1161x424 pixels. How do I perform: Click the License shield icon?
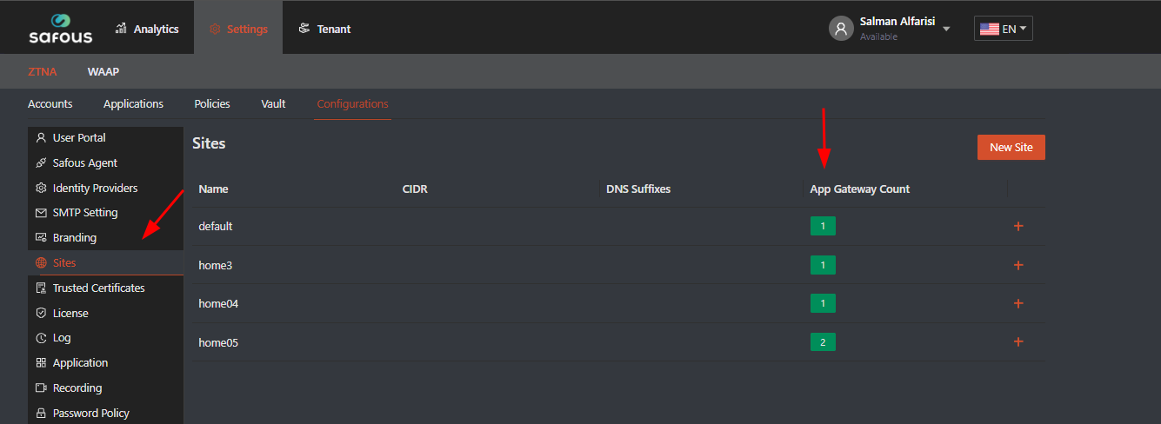click(41, 314)
